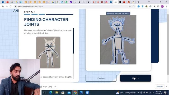Switch to the purple checkmark tab
The height and width of the screenshot is (95, 169).
(x=71, y=2)
